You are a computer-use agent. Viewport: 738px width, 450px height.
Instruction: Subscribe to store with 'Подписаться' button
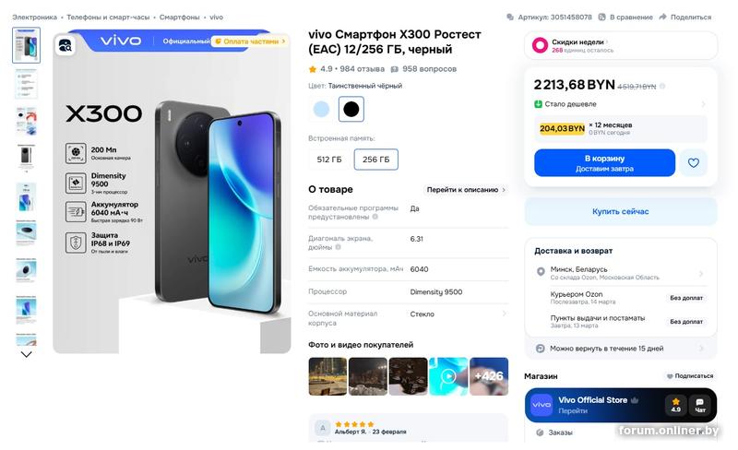[689, 376]
